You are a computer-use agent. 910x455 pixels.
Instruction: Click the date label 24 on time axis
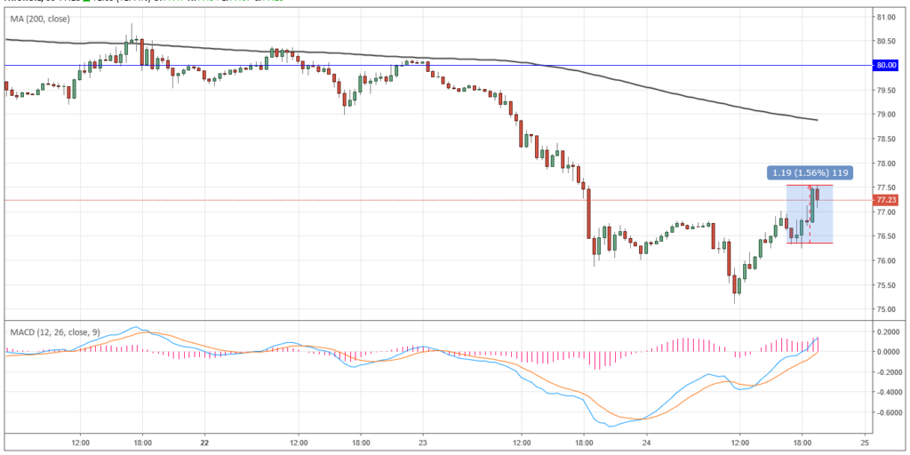point(646,441)
